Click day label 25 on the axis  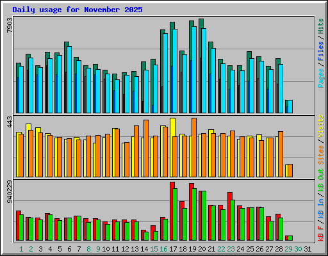(250, 249)
